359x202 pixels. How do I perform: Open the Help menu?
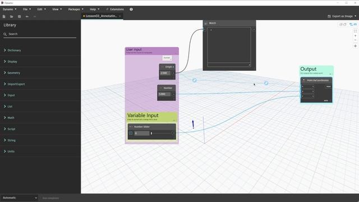[x=95, y=10]
